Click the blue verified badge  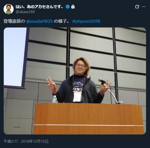68,7
